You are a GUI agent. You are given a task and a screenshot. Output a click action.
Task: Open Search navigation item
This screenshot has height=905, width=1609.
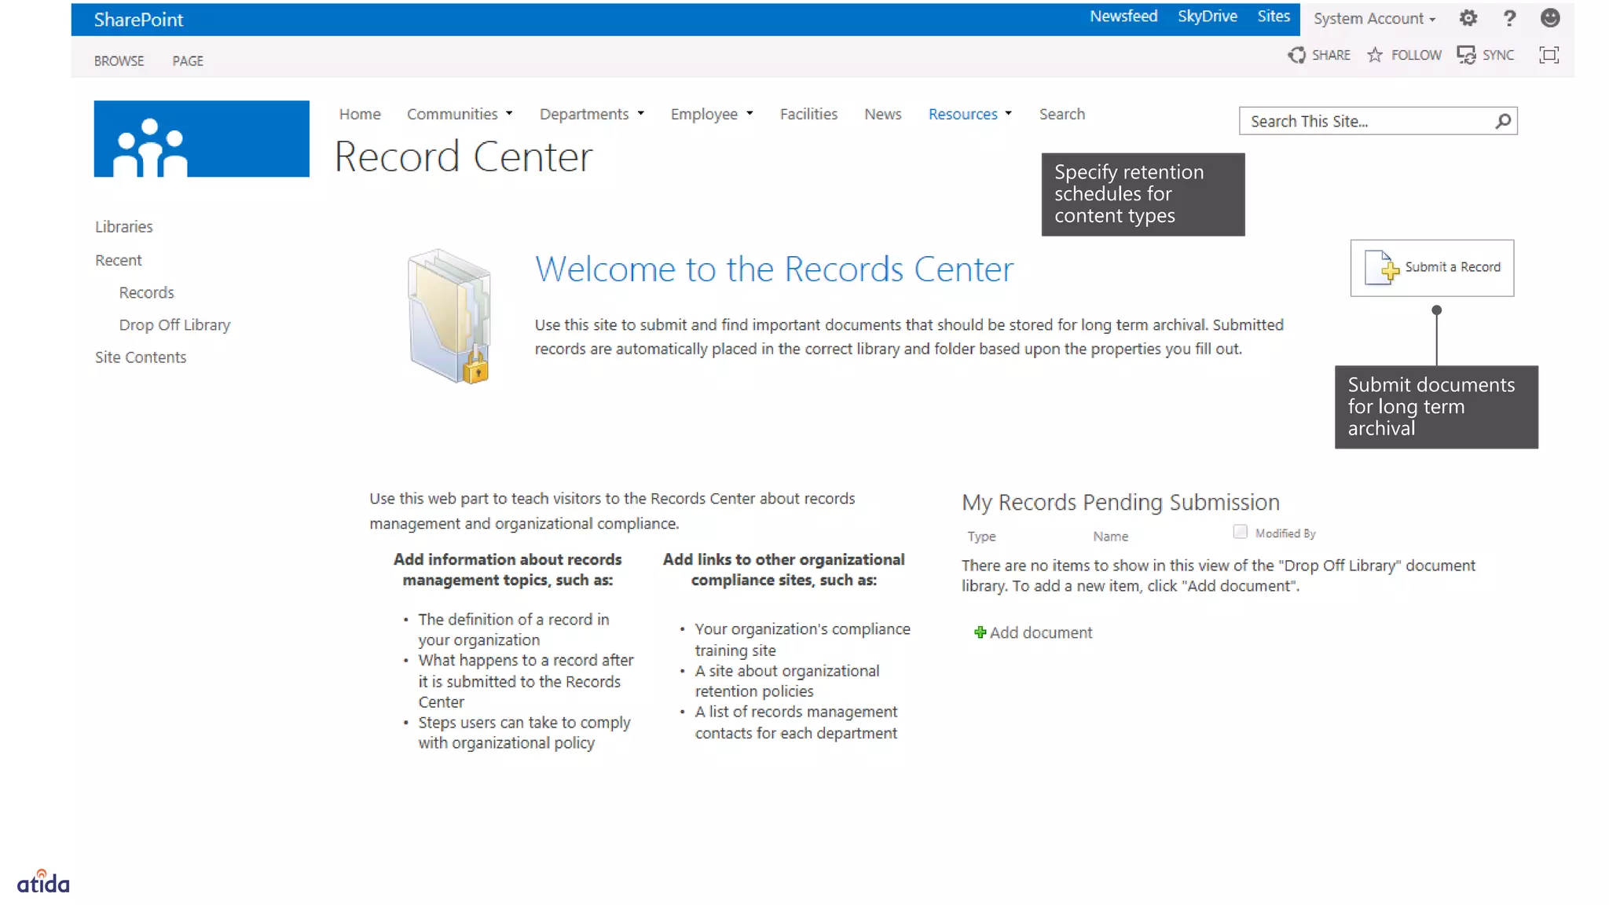click(1061, 114)
